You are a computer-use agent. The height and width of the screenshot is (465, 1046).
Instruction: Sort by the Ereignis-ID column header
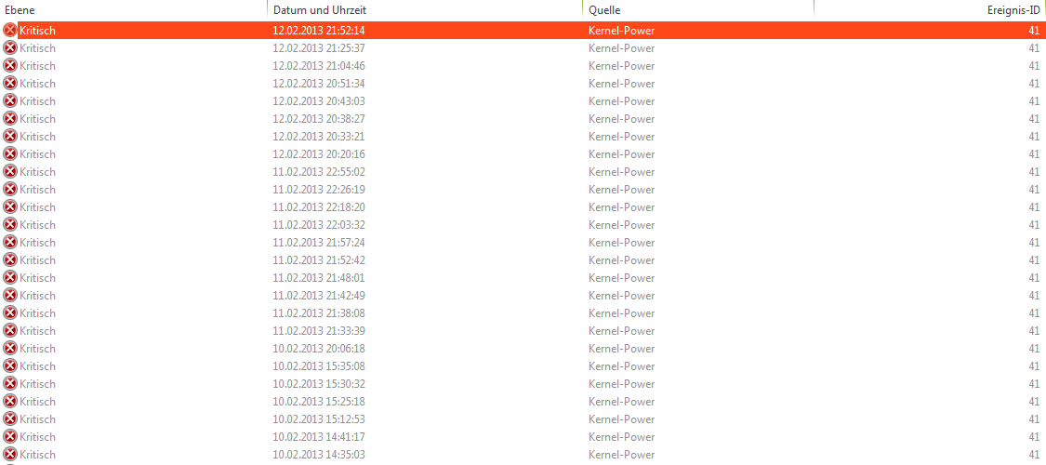pos(930,10)
